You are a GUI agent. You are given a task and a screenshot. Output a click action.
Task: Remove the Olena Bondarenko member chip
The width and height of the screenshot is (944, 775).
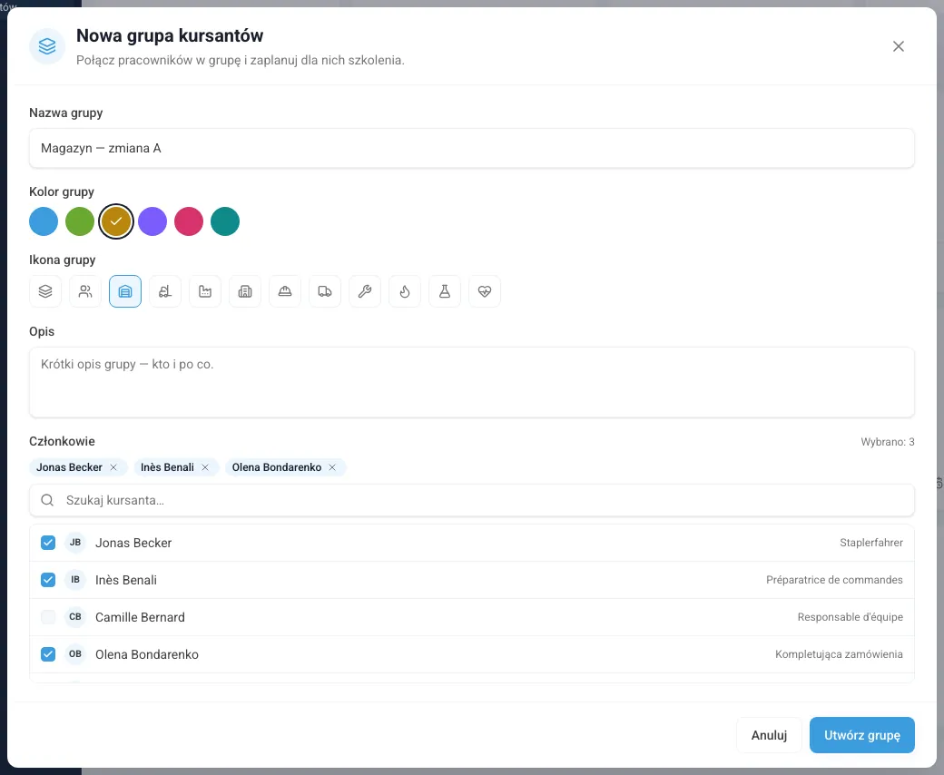tap(332, 467)
